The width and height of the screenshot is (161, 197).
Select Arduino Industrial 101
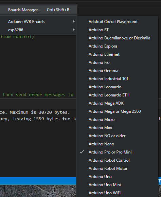click(x=117, y=79)
